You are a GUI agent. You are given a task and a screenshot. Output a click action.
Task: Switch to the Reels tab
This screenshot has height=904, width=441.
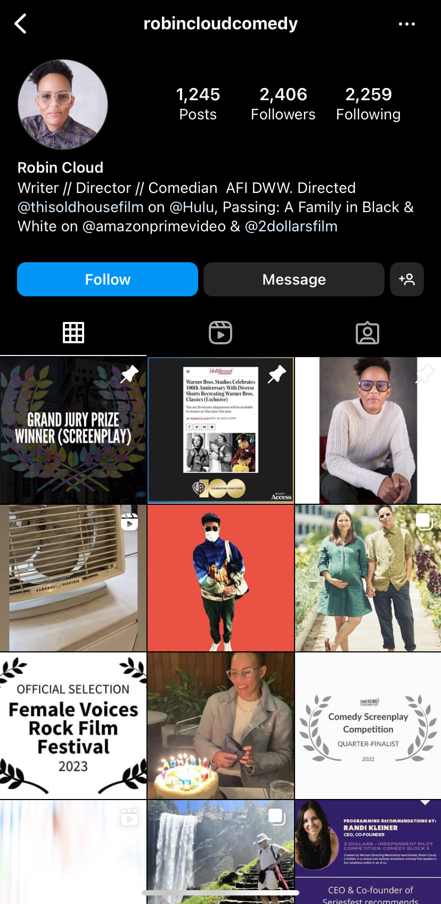(x=220, y=333)
